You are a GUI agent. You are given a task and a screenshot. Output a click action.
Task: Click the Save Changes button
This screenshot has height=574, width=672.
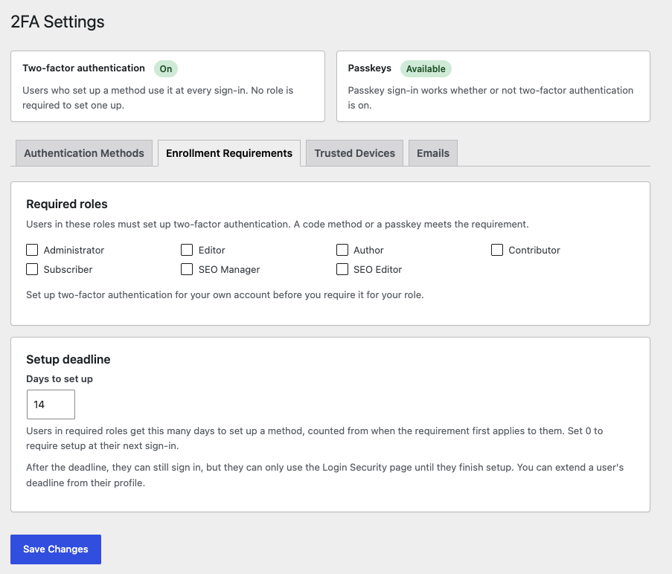click(56, 549)
